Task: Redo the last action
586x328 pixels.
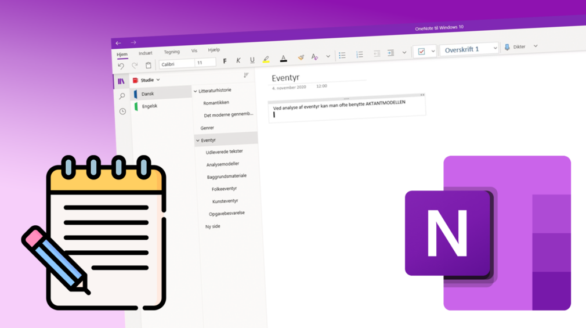Action: 135,66
